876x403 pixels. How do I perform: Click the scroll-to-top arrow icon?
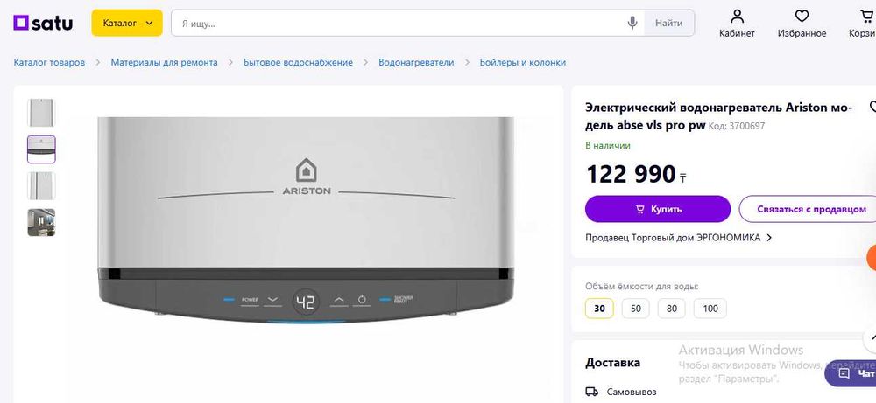(x=871, y=337)
